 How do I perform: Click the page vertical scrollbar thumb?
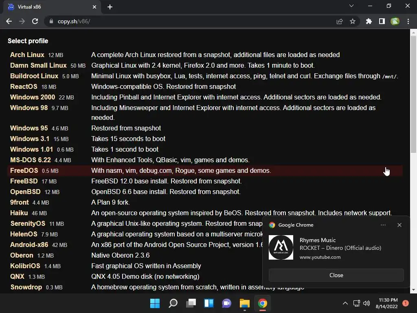pos(413,94)
